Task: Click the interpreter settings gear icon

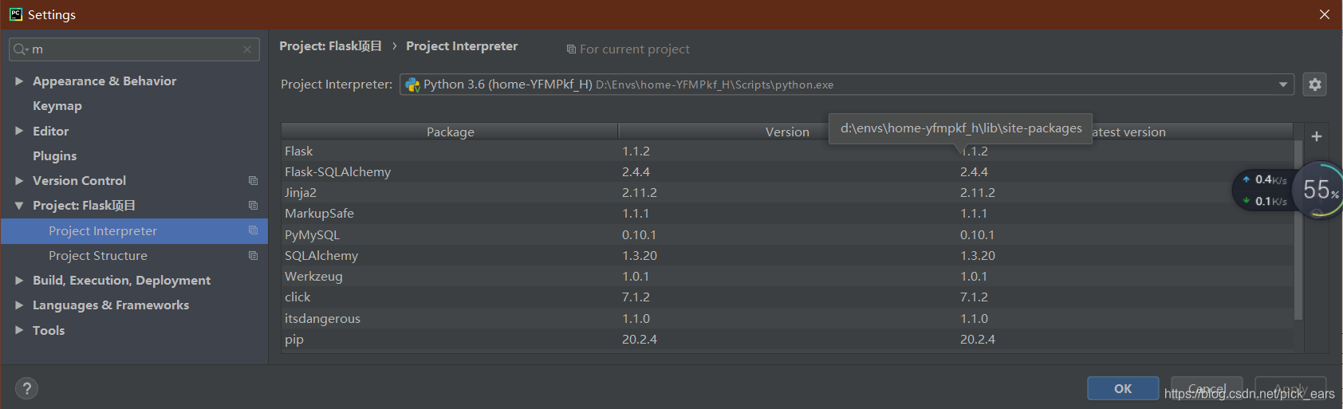Action: tap(1314, 85)
